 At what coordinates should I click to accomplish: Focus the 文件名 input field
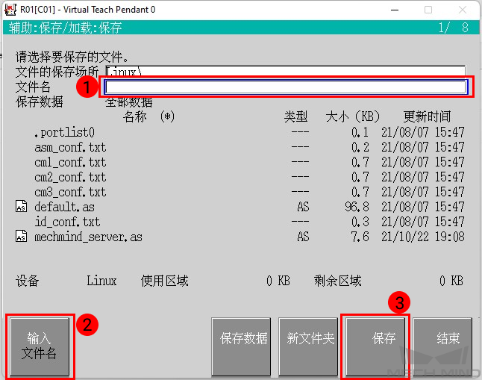(286, 87)
